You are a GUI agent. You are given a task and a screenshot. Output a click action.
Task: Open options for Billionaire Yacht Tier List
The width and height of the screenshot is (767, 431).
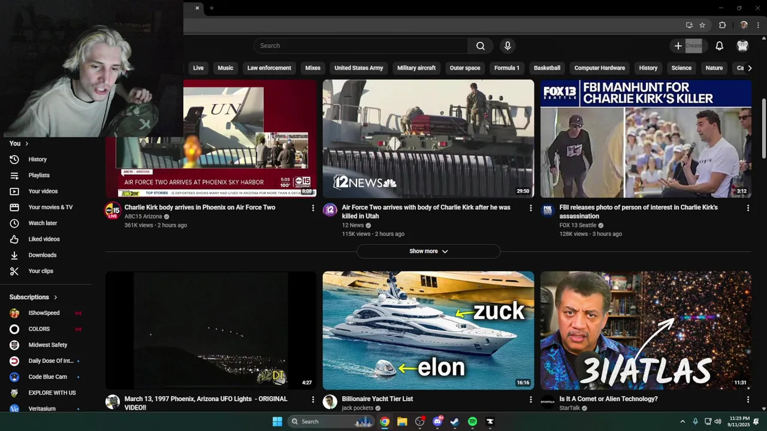(x=530, y=399)
